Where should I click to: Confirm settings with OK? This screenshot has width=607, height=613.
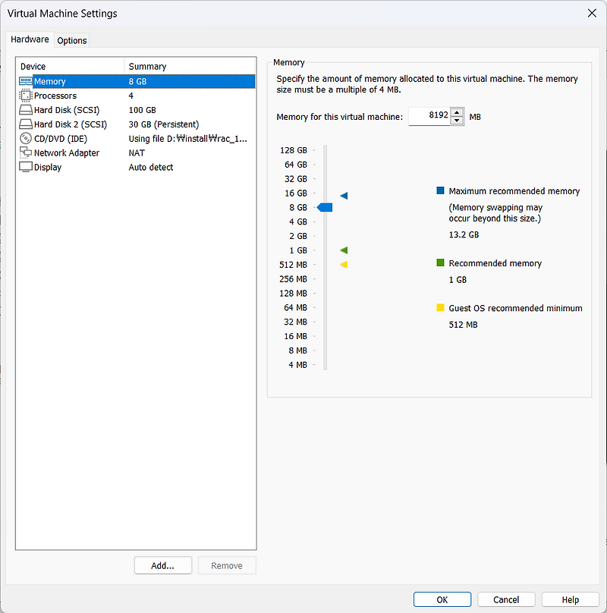point(442,599)
